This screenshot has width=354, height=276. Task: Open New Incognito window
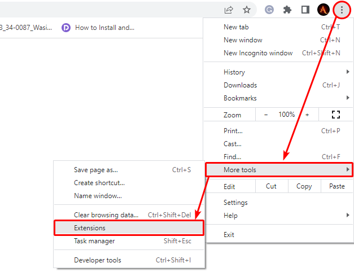(258, 53)
